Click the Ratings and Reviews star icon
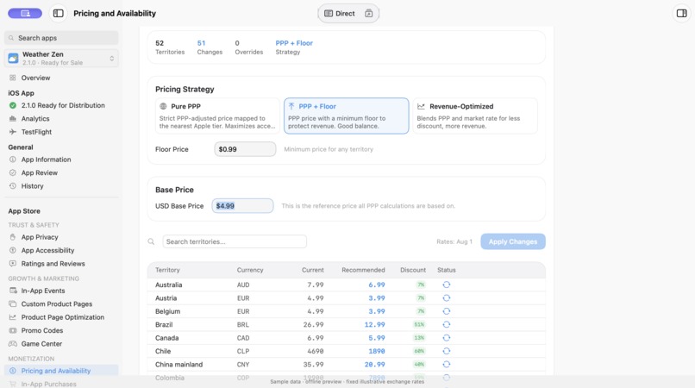The image size is (695, 388). coord(12,264)
